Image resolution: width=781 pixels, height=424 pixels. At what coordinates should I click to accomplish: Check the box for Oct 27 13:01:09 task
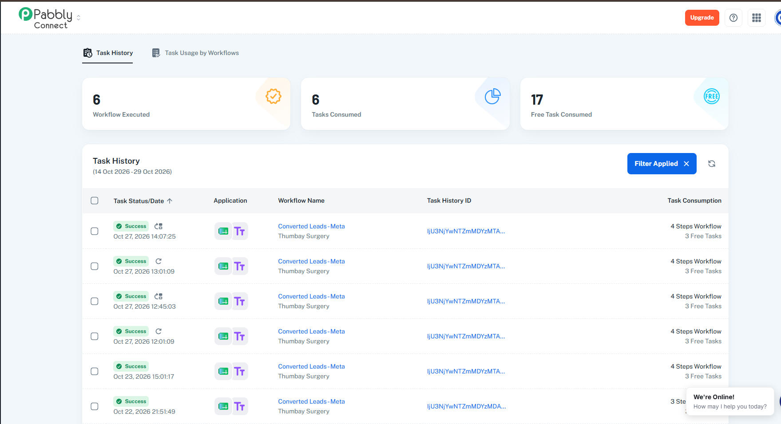[95, 266]
